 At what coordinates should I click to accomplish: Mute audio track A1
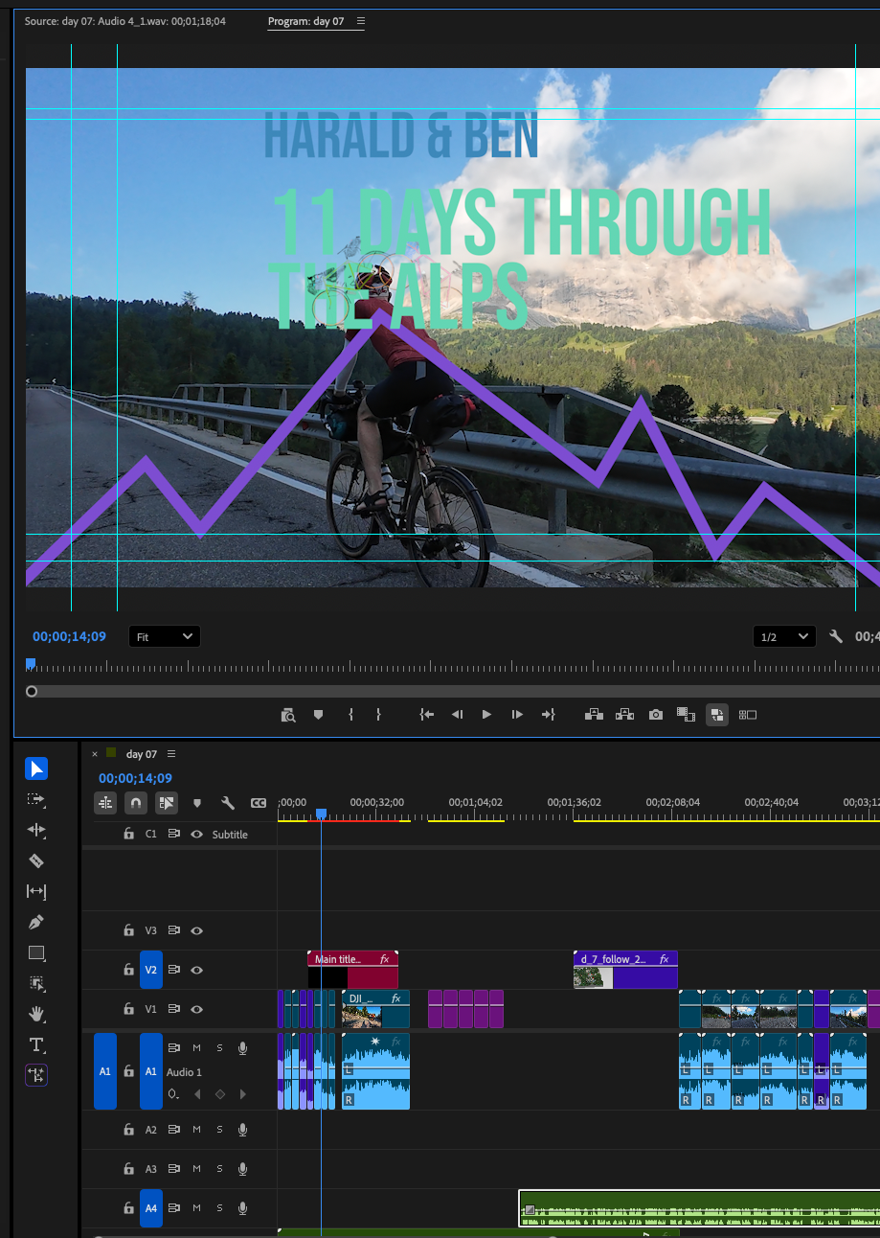tap(196, 1047)
